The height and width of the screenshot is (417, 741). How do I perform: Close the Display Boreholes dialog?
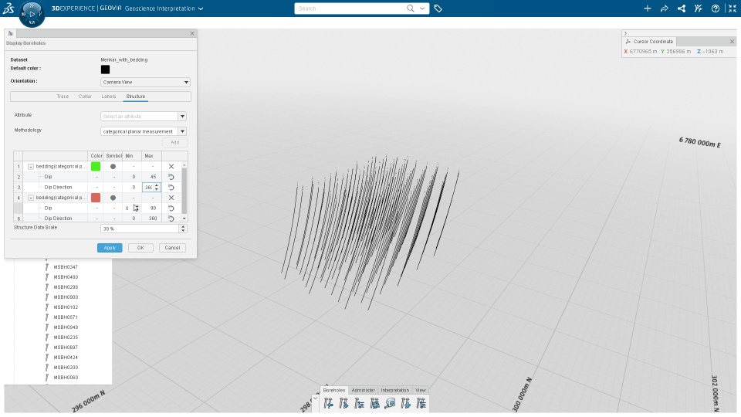192,33
